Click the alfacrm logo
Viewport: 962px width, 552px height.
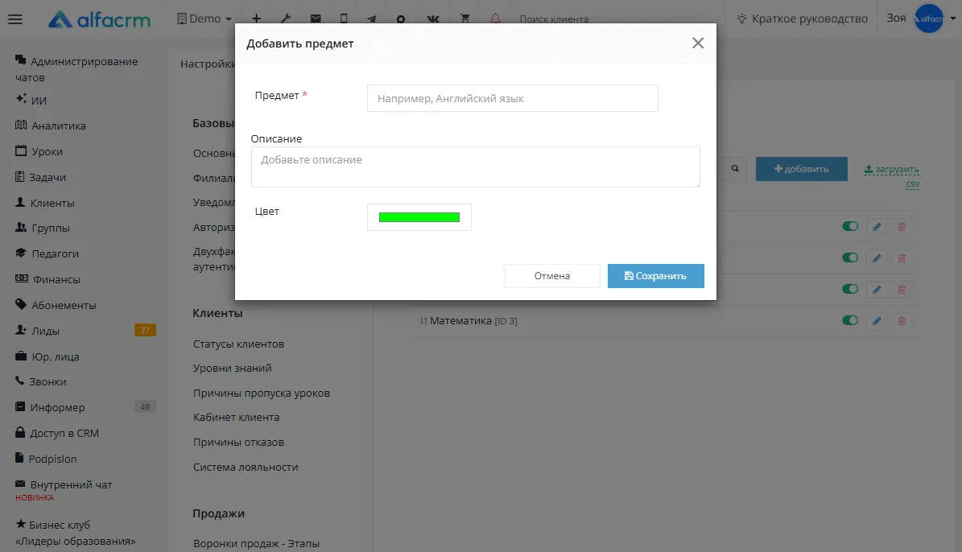click(x=99, y=19)
